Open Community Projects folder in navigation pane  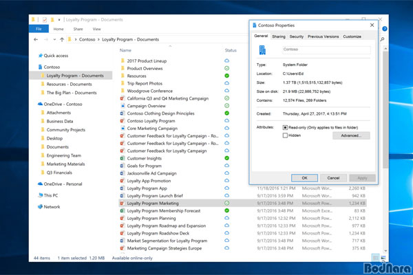(66, 130)
